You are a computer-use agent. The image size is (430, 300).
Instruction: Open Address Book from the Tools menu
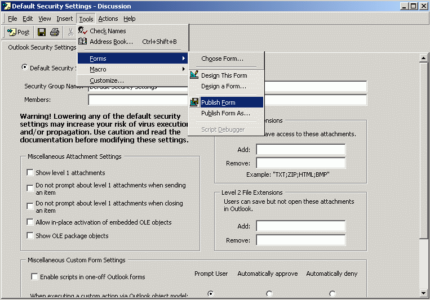coord(133,42)
